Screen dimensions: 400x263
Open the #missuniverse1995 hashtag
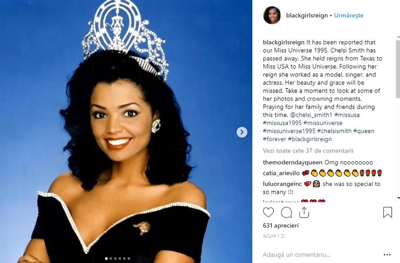[289, 131]
